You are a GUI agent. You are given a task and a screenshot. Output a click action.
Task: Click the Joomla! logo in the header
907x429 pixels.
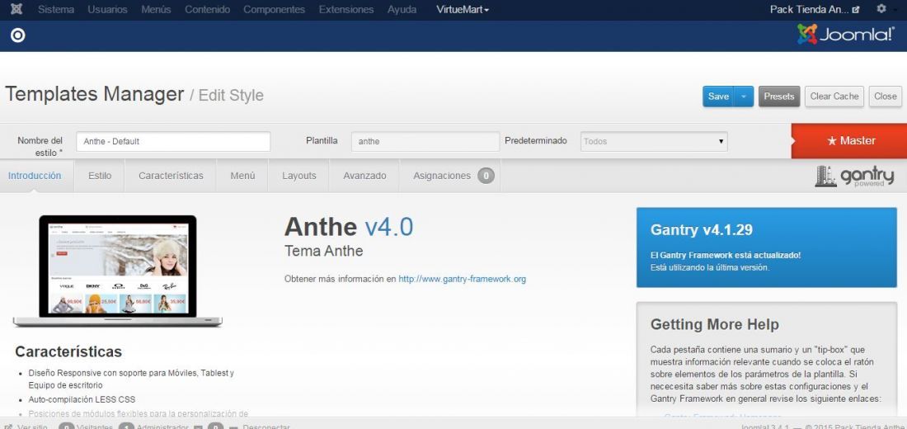tap(844, 35)
